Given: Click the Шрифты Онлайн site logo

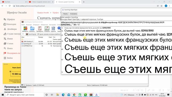Looking at the screenshot, I should 17,13.
